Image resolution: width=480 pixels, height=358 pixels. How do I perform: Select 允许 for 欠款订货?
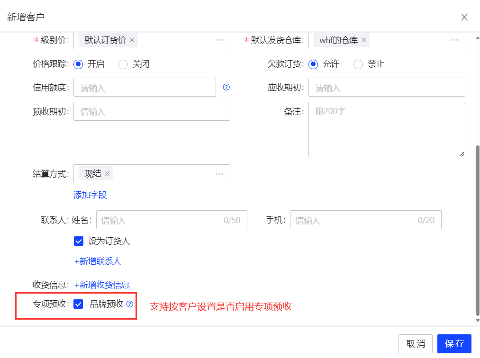313,64
